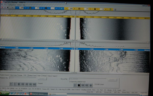Click the red record icon in top toolbar
Image resolution: width=153 pixels, height=96 pixels.
point(2,7)
